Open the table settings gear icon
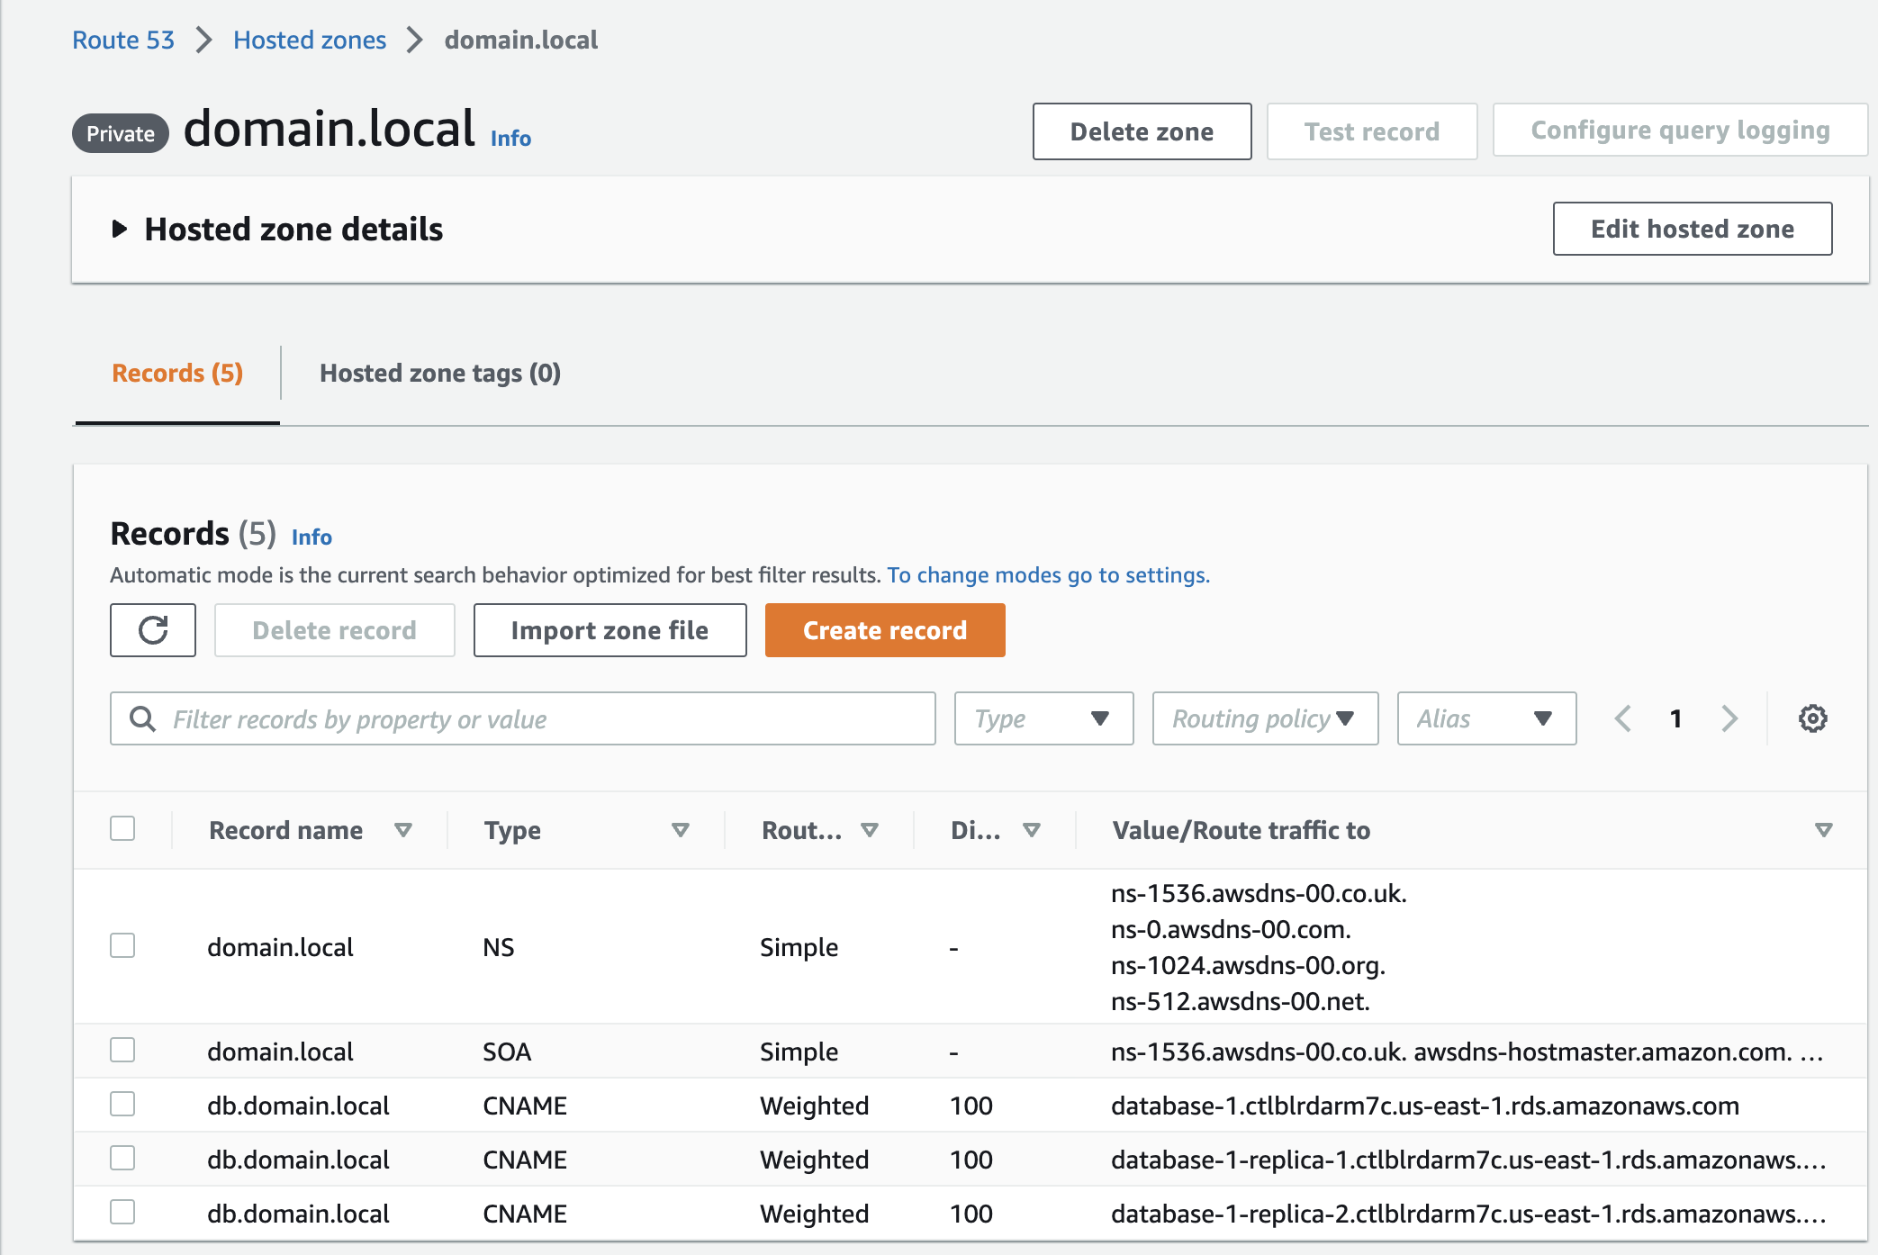 [x=1812, y=718]
